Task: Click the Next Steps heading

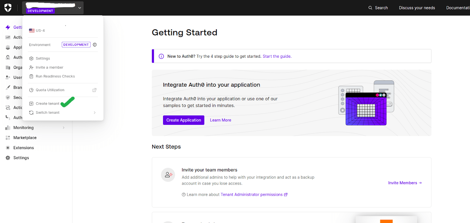Action: (166, 147)
